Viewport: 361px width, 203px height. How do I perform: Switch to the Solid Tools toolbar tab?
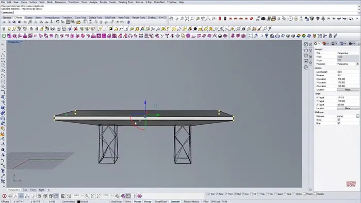110,18
